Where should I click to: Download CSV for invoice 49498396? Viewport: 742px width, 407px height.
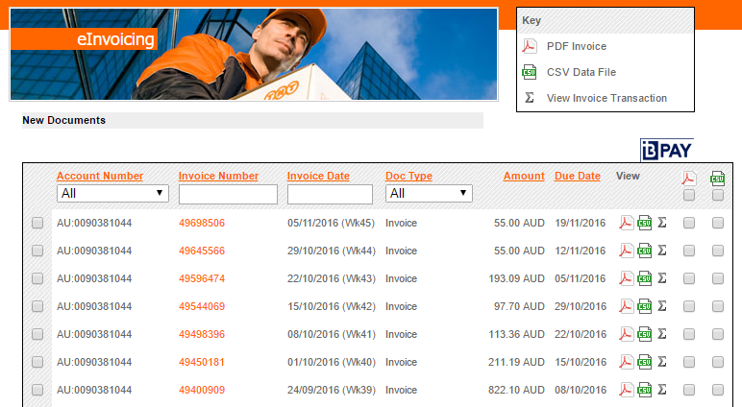(x=645, y=334)
